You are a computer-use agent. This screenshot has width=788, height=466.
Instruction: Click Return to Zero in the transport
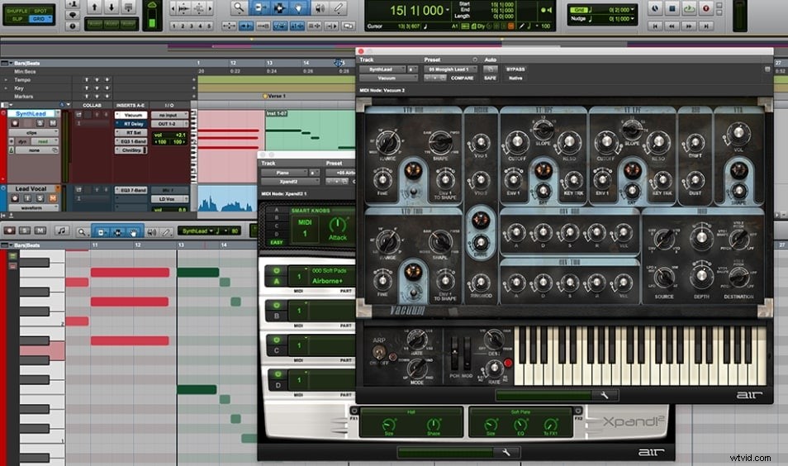click(655, 26)
